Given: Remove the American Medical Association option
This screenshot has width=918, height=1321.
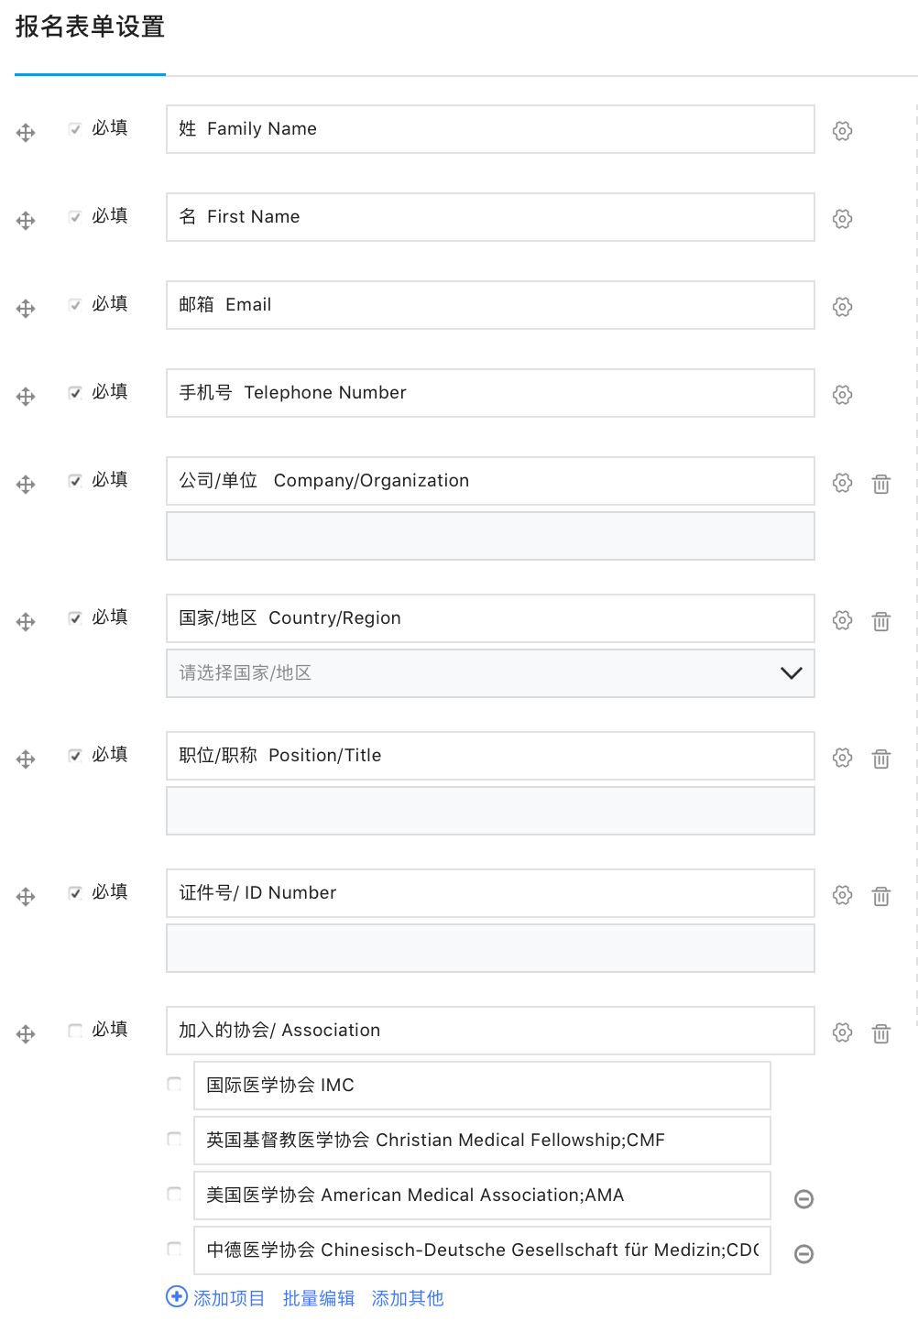Looking at the screenshot, I should tap(803, 1199).
